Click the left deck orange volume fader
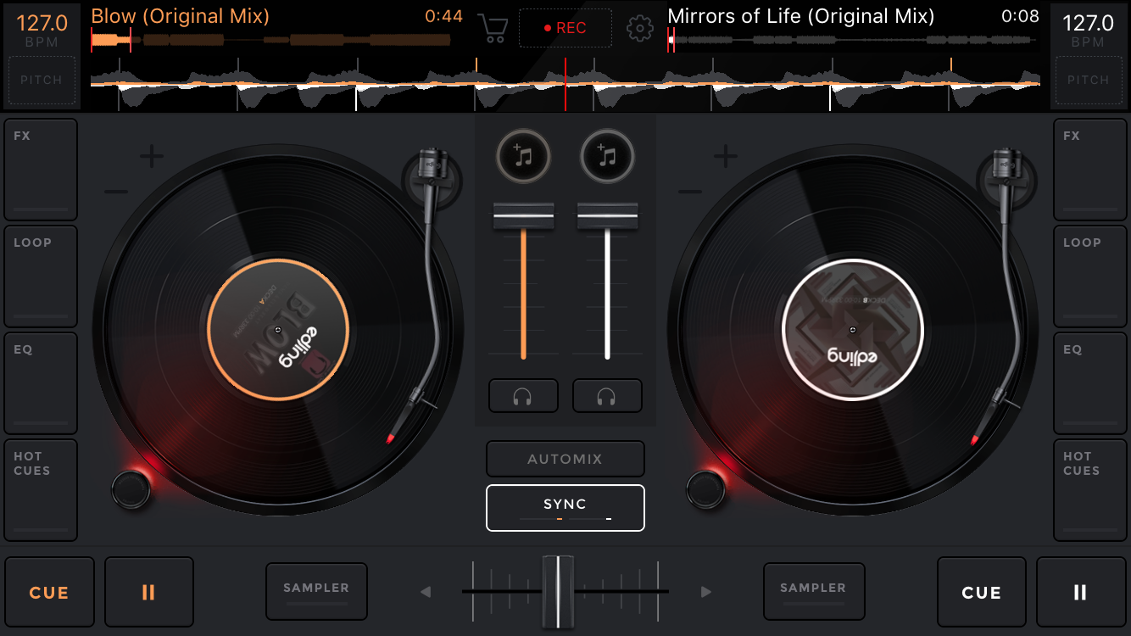The width and height of the screenshot is (1131, 636). (x=523, y=217)
